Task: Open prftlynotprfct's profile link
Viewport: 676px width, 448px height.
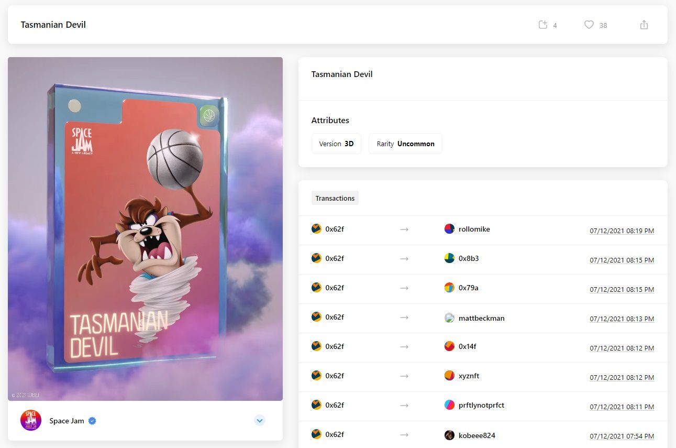Action: 481,405
